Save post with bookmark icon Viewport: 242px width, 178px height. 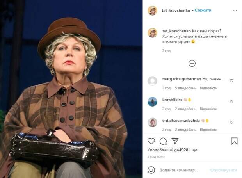coord(234,141)
